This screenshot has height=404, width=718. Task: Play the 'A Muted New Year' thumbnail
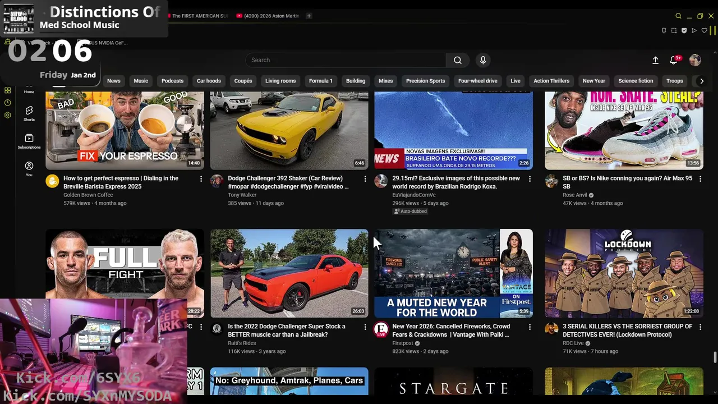(453, 273)
